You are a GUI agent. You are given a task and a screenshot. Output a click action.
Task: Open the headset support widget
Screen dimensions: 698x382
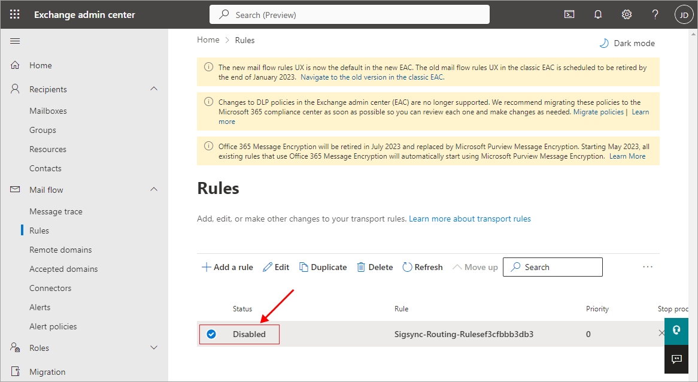[x=676, y=330]
